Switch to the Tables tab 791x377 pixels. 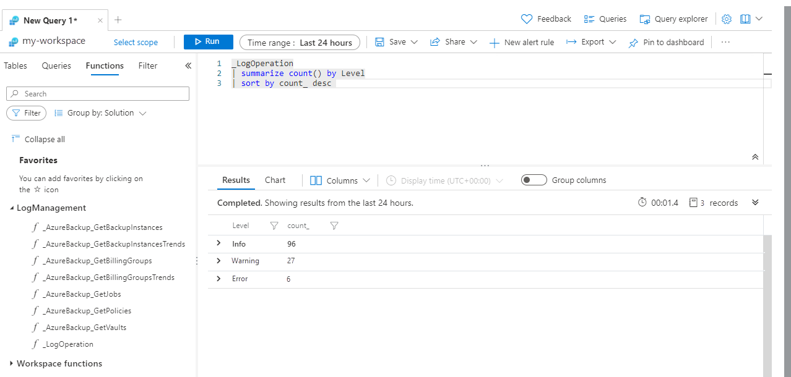[x=15, y=66]
